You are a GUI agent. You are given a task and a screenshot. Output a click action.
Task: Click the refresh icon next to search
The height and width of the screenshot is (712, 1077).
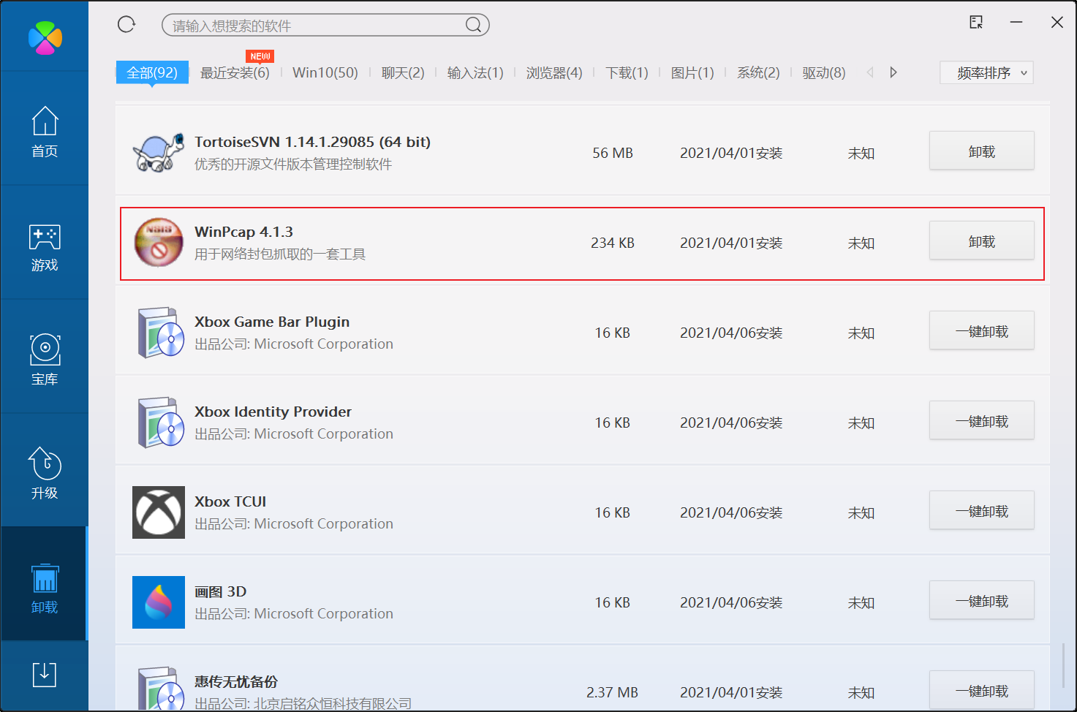[126, 23]
